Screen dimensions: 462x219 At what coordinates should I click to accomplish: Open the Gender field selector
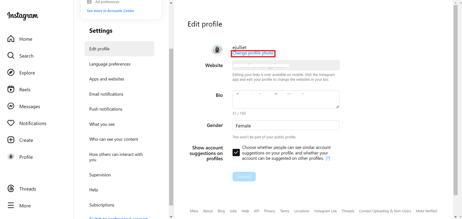pos(286,126)
